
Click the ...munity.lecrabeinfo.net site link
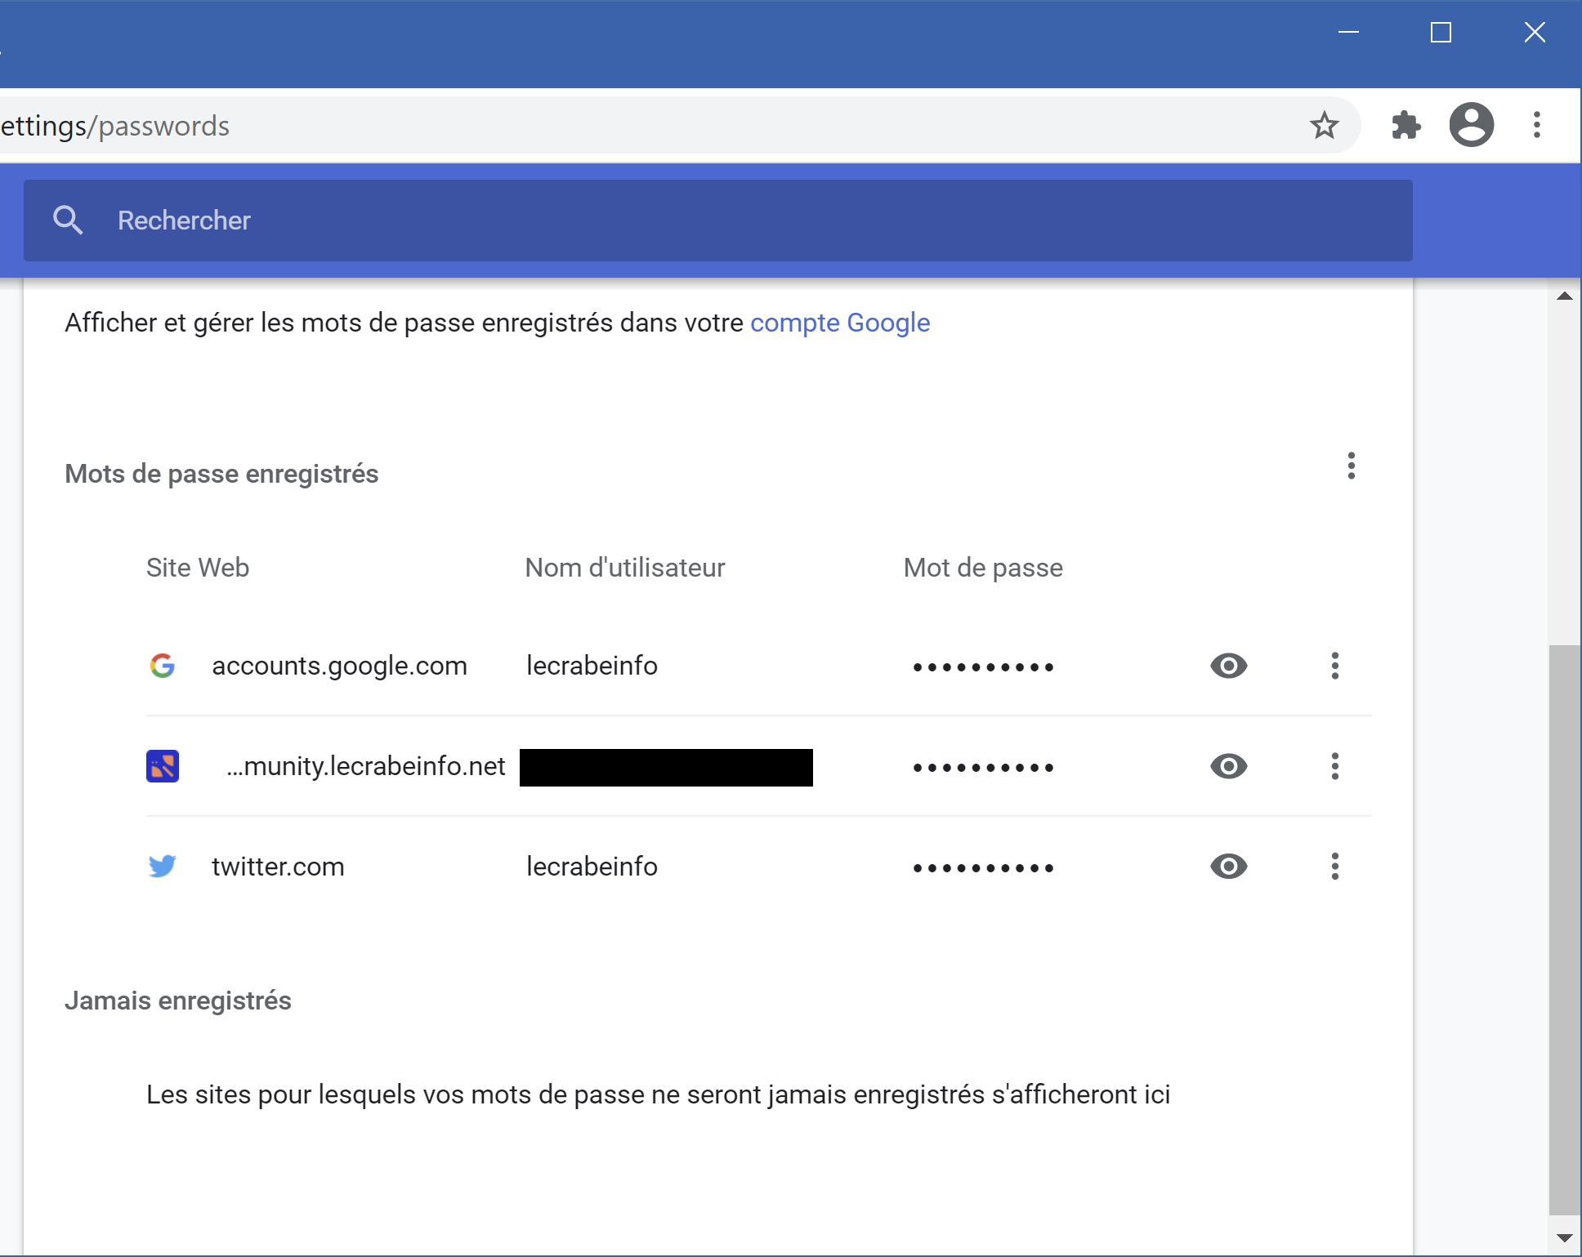[x=366, y=766]
